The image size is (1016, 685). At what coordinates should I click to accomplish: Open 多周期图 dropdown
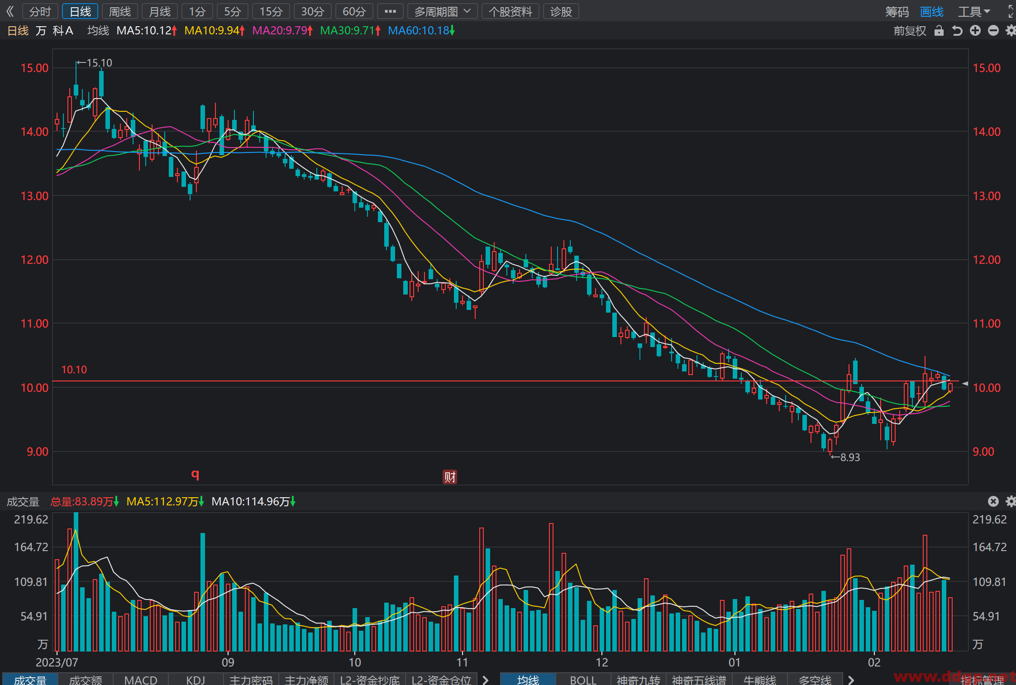click(443, 11)
